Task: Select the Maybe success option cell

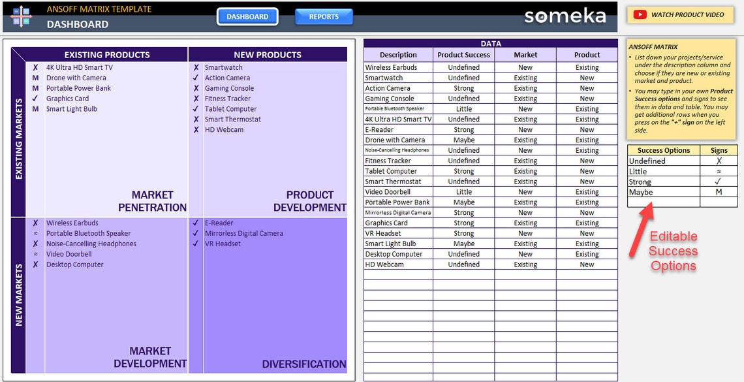Action: pos(663,192)
